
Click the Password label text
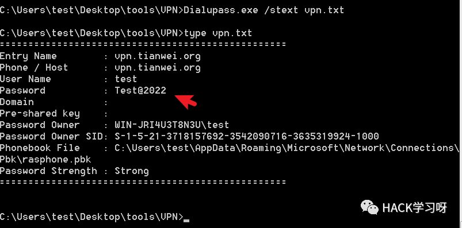[22, 90]
